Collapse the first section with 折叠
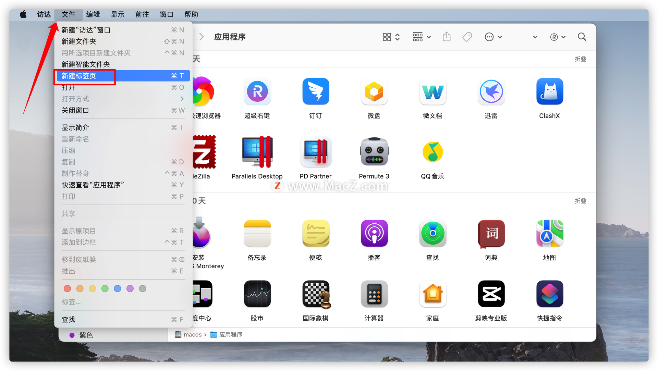Viewport: 658px width, 371px height. tap(580, 59)
